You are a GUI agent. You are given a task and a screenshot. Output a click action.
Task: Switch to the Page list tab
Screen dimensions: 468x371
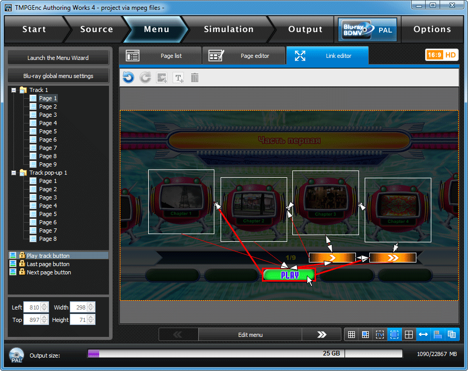(160, 56)
